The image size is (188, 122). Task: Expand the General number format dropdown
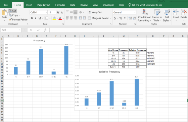(x=135, y=12)
